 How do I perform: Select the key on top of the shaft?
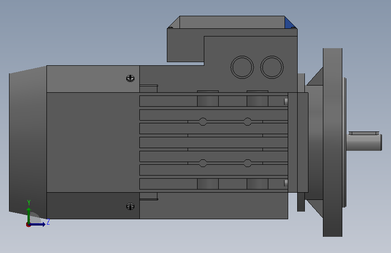pos(364,133)
